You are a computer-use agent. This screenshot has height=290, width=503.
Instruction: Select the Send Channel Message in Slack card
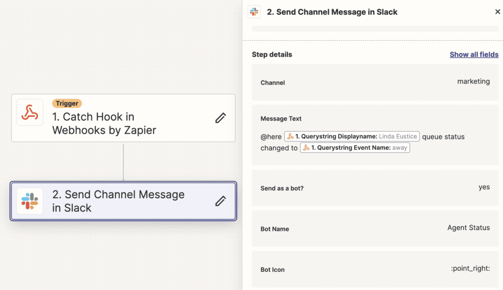(123, 201)
